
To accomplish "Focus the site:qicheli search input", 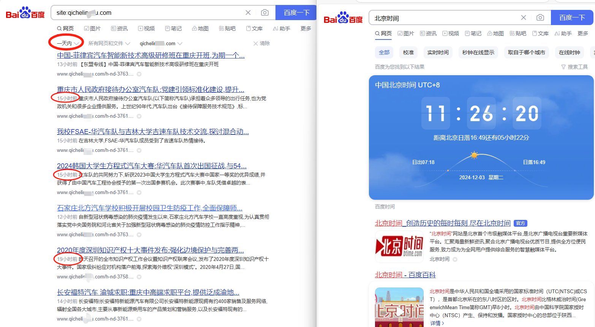I will (148, 13).
